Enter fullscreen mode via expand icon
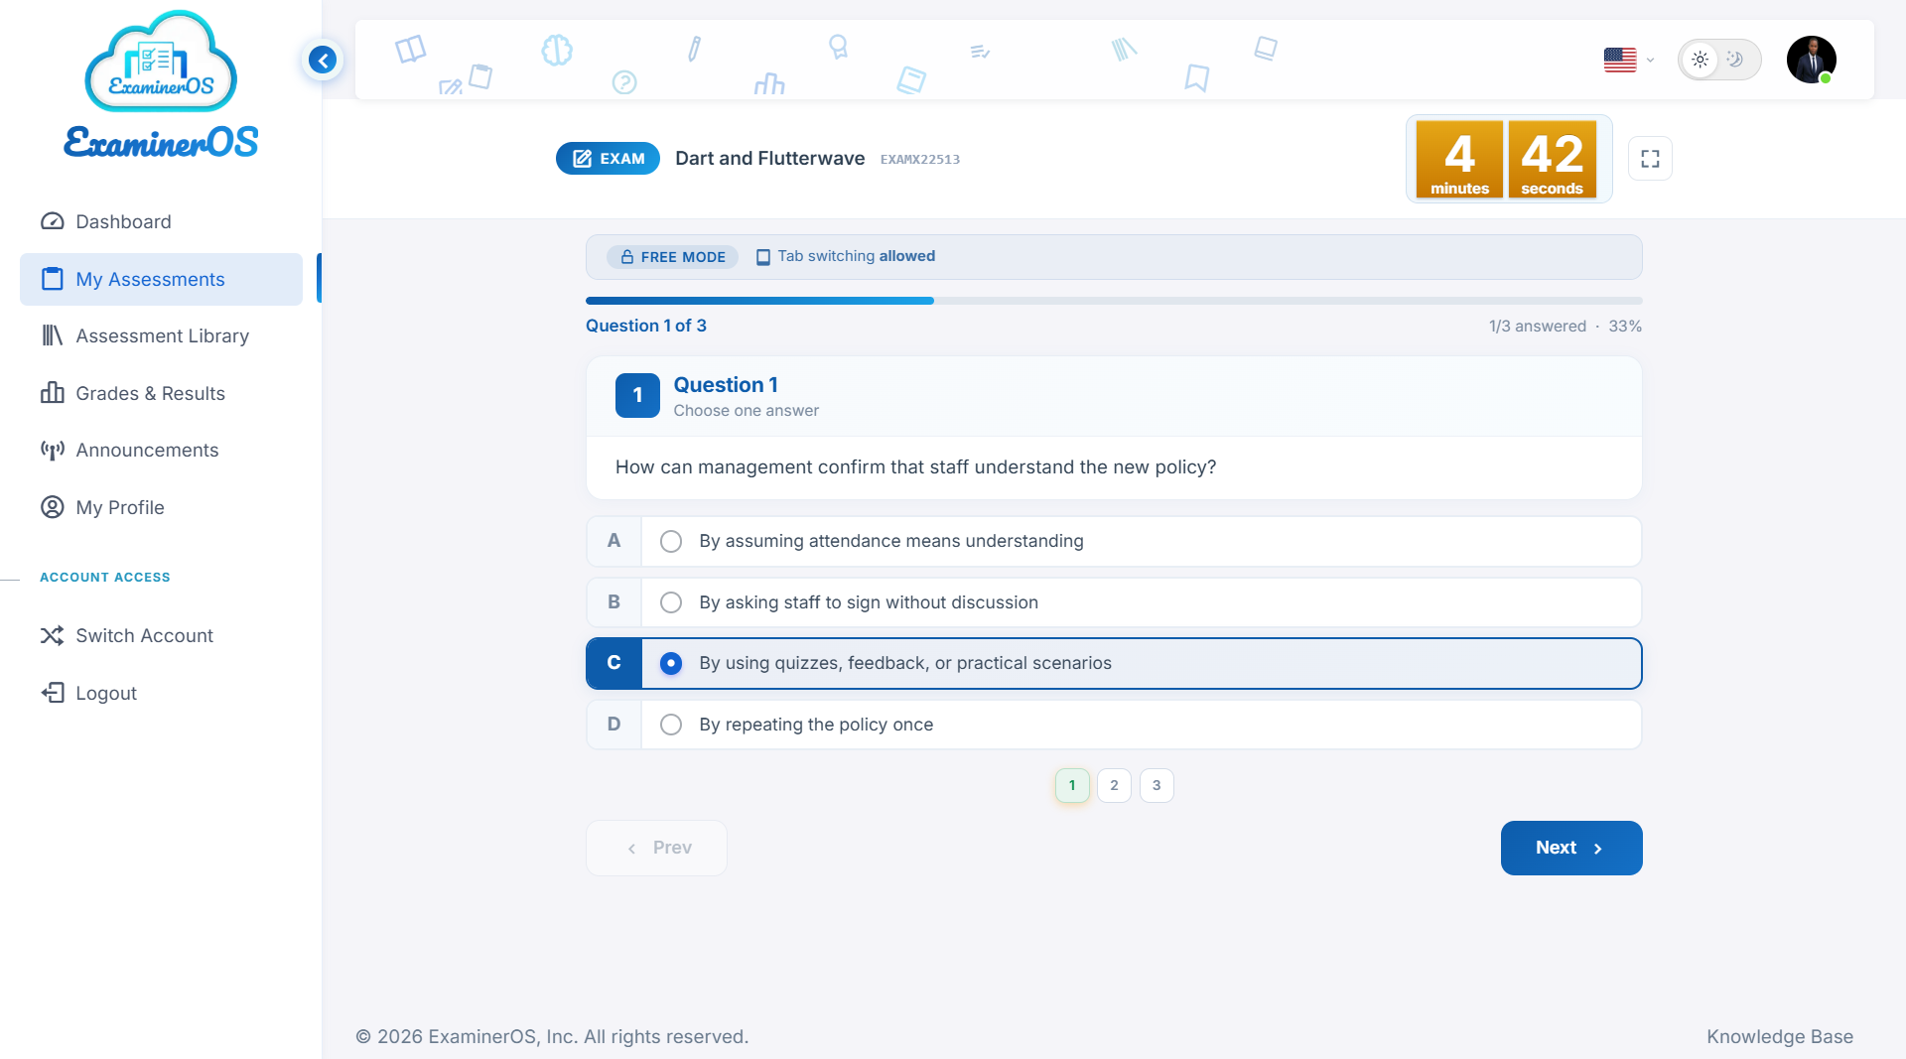This screenshot has width=1906, height=1059. (x=1650, y=159)
